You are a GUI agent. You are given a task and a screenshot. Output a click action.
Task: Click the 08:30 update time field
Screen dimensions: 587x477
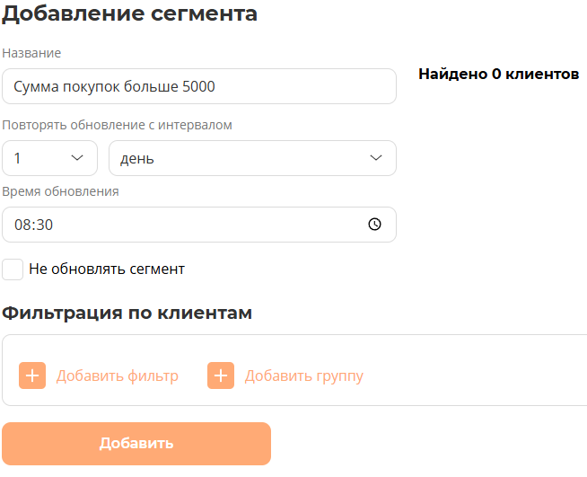click(x=180, y=225)
